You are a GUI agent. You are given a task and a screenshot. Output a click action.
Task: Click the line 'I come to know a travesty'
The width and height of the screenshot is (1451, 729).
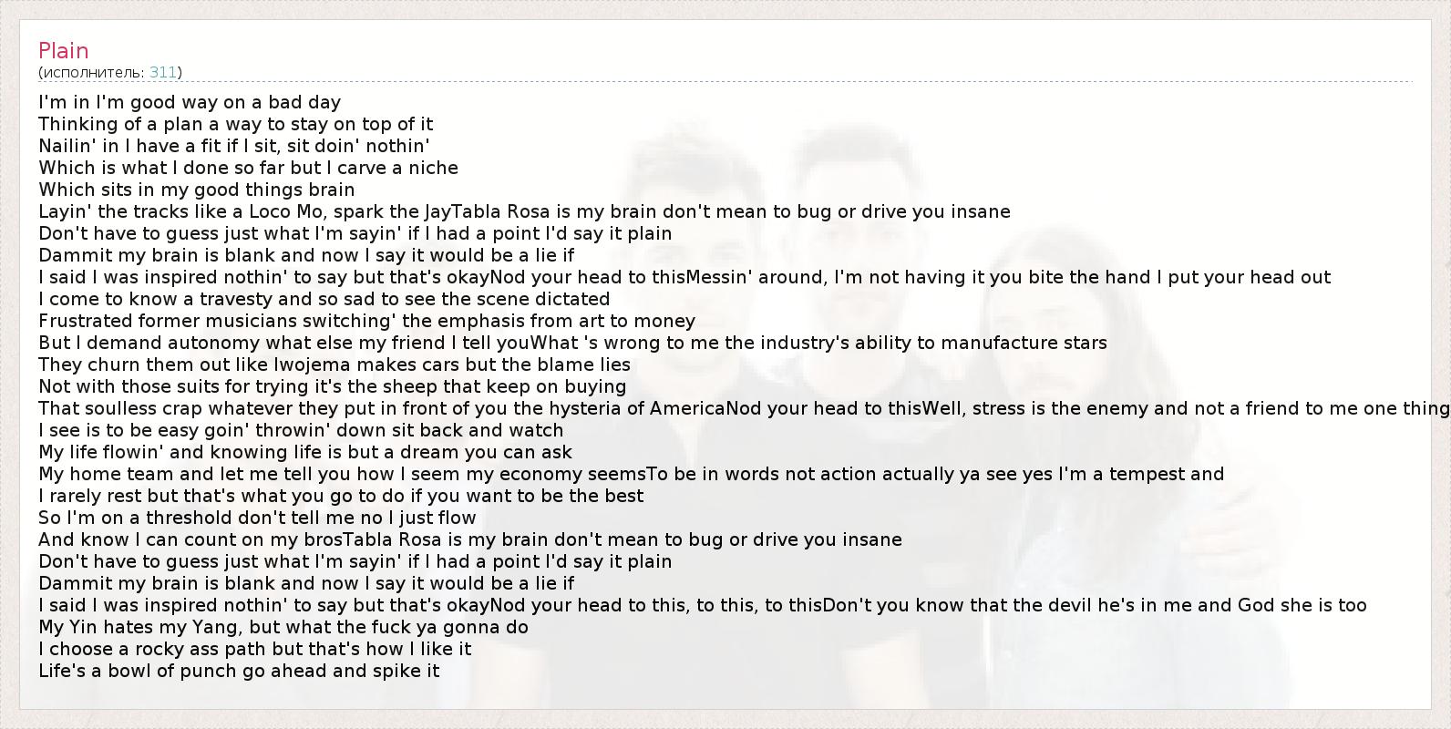point(324,299)
